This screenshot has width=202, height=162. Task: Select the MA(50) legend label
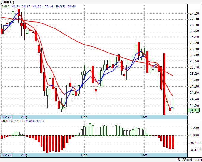point(37,6)
